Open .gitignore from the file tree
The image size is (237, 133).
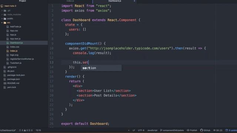point(12,67)
